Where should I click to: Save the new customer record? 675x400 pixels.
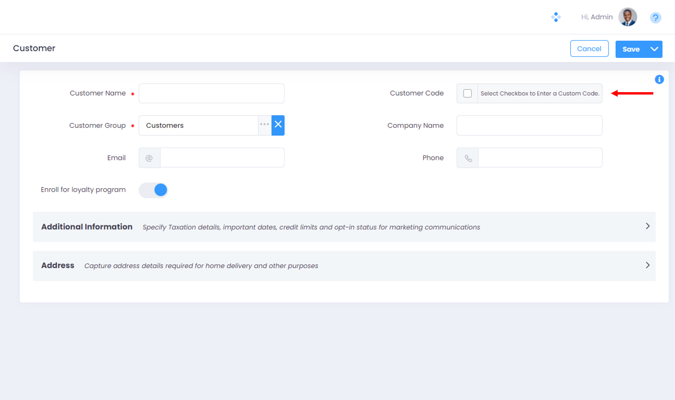pos(631,49)
